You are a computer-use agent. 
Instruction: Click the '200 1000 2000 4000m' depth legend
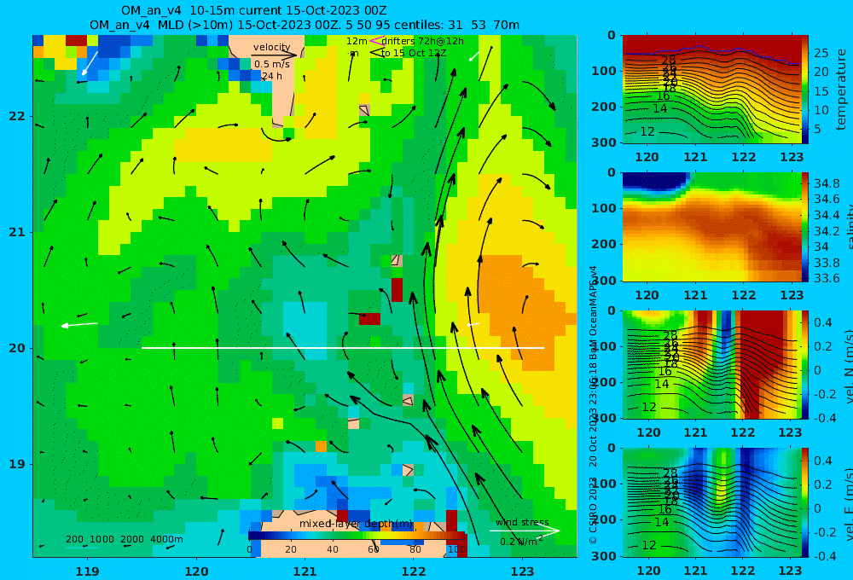[124, 539]
